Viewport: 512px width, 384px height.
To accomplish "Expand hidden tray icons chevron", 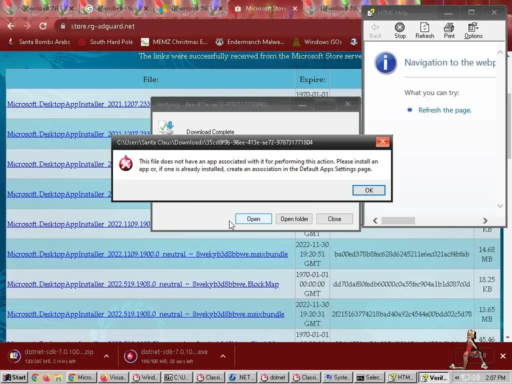I will pos(457,378).
